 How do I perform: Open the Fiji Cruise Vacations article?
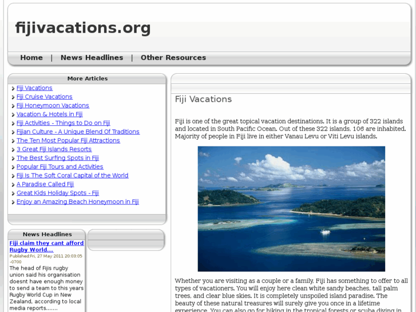[44, 97]
